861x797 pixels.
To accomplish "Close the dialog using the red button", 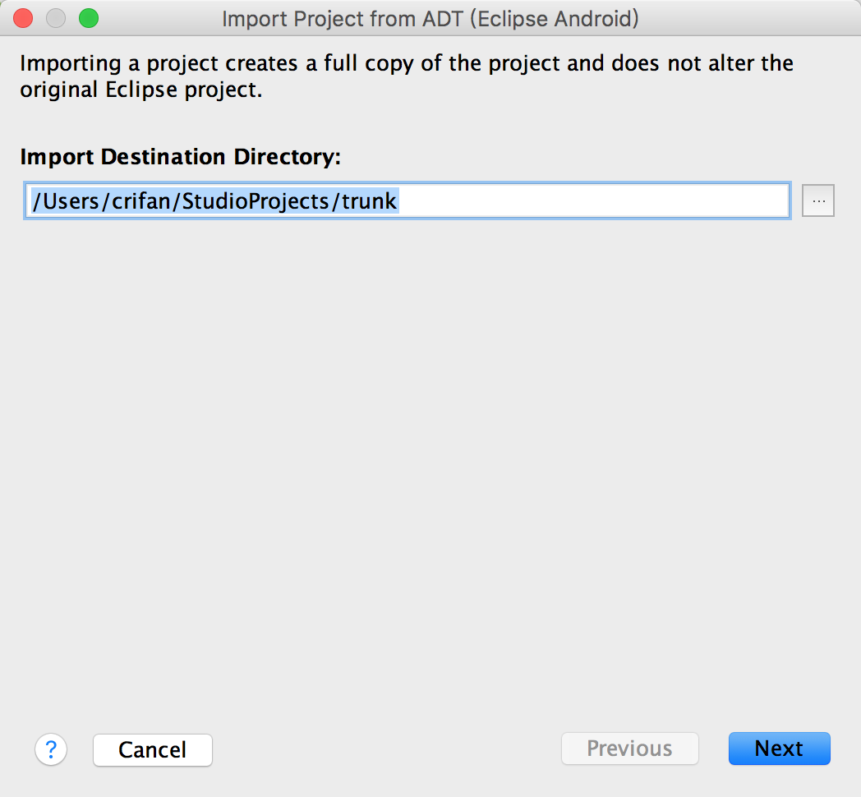I will (x=24, y=18).
